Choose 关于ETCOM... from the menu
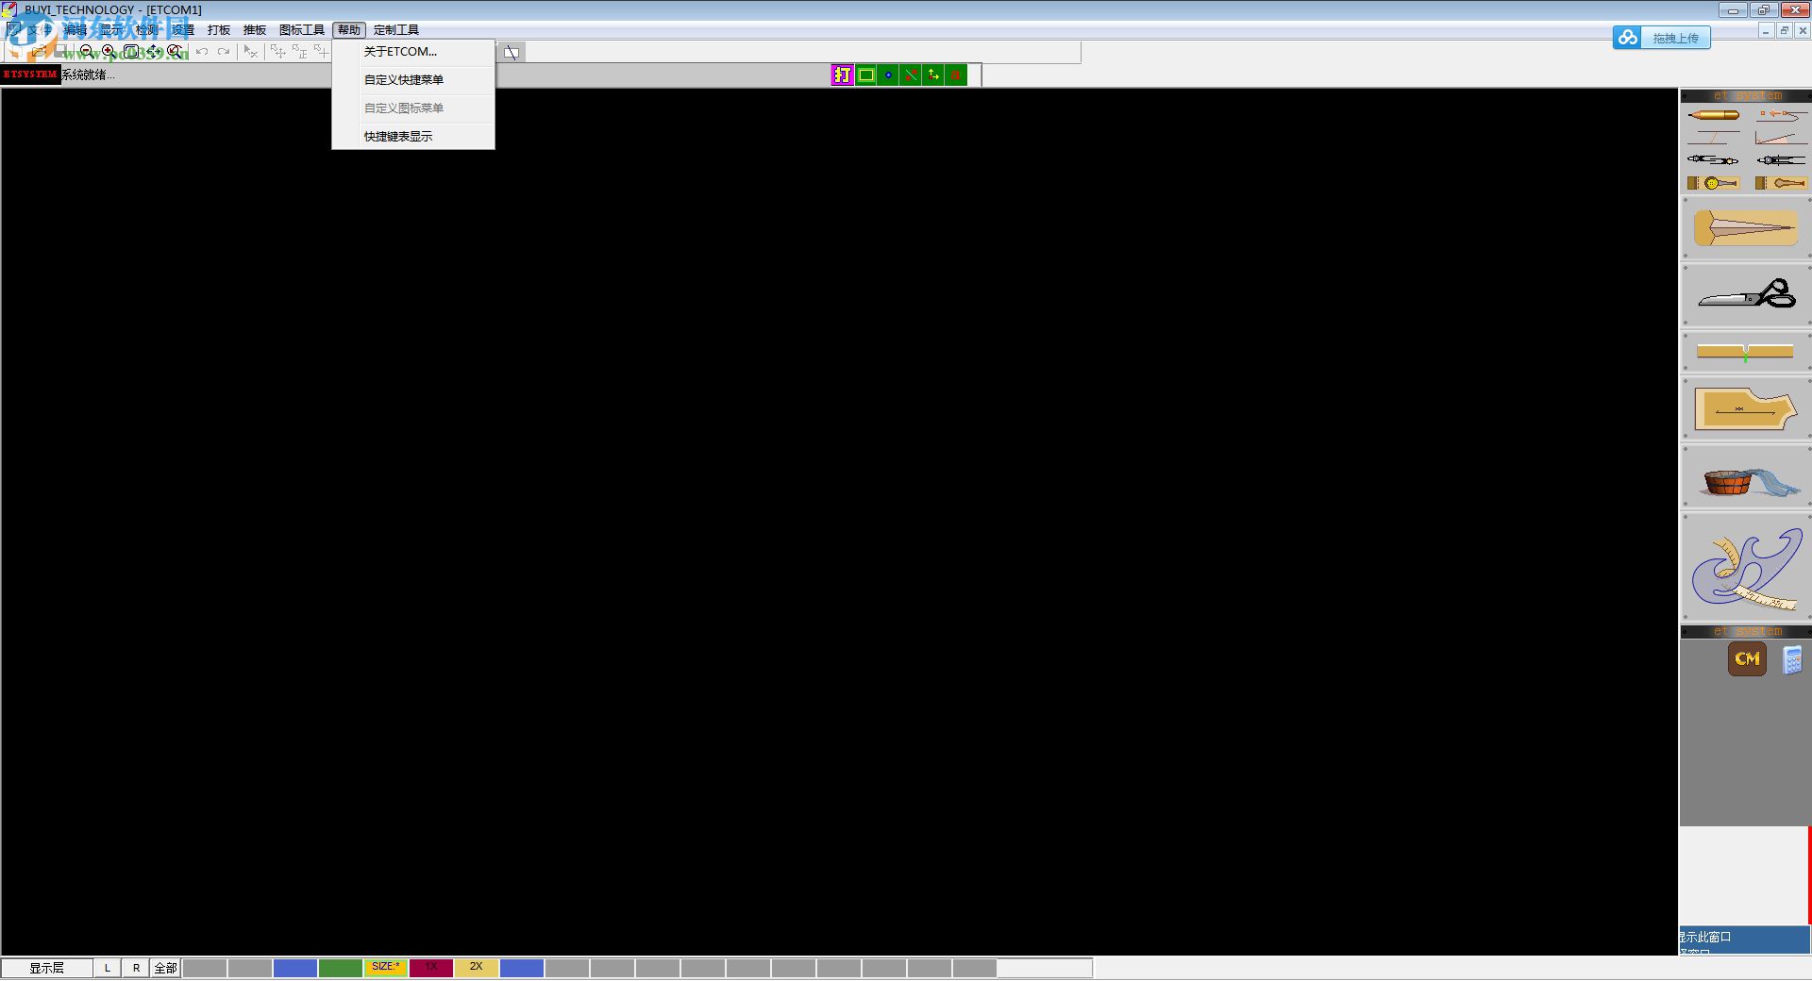1812x981 pixels. point(413,52)
